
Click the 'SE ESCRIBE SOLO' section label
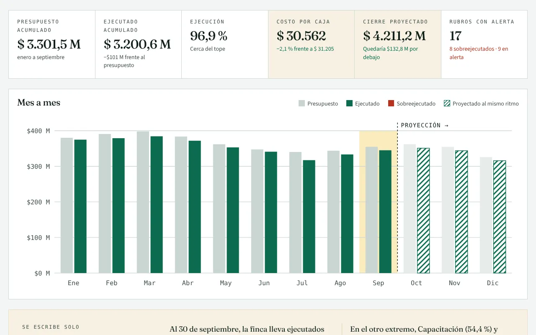click(x=51, y=327)
